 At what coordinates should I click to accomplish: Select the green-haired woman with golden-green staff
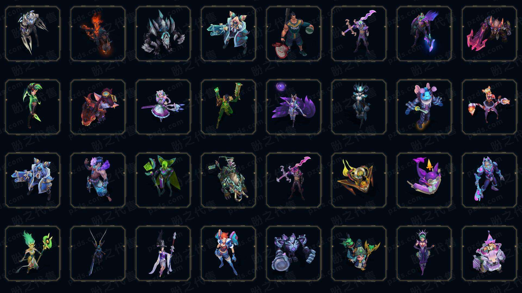33,253
